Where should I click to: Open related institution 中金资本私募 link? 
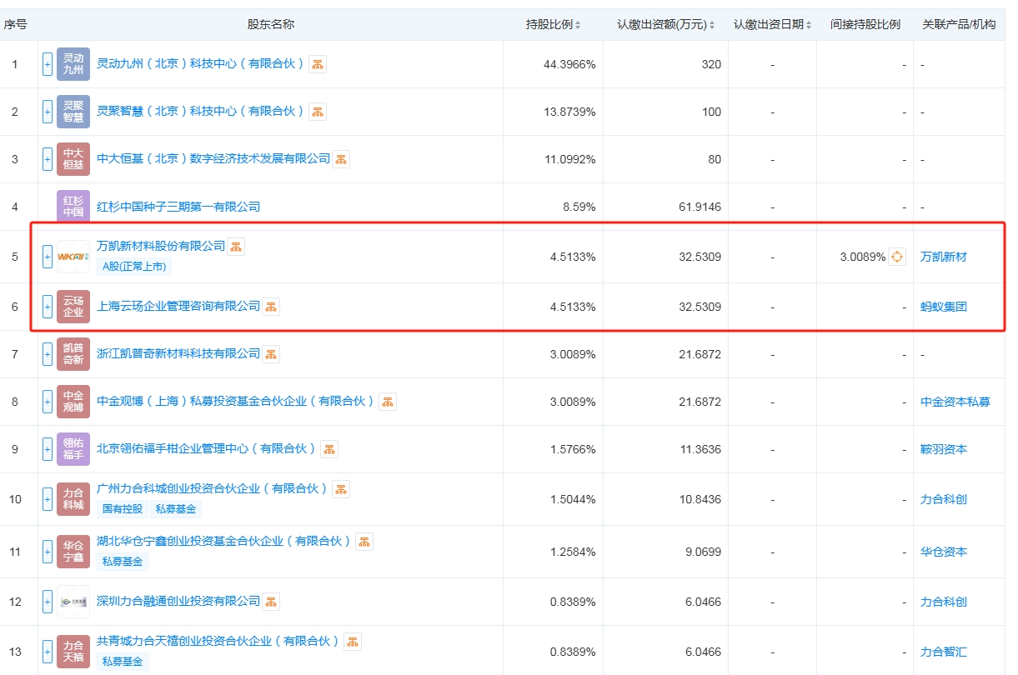pyautogui.click(x=955, y=402)
